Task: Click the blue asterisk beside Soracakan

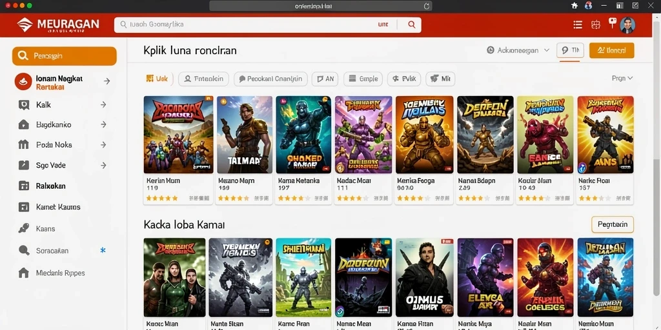Action: coord(103,251)
